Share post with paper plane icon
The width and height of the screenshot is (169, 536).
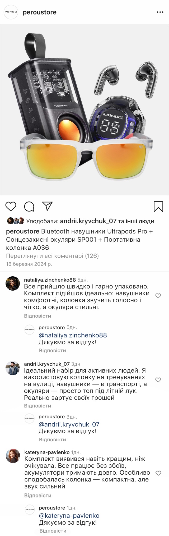coord(47,206)
